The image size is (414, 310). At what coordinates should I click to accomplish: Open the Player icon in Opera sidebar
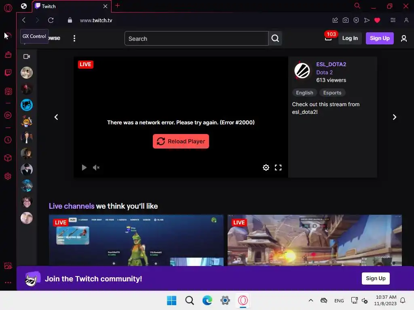pyautogui.click(x=8, y=115)
